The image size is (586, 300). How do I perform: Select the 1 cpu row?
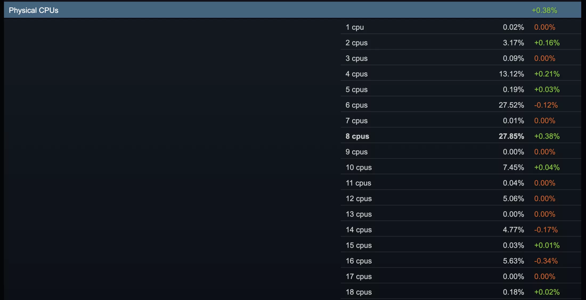(461, 27)
